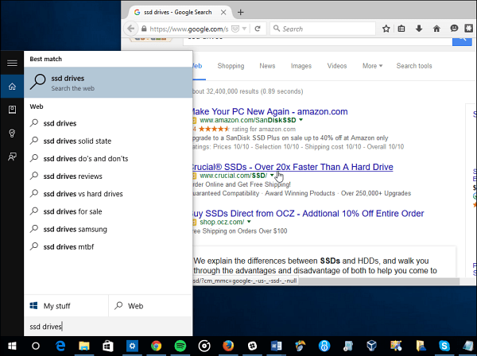Launch Microsoft Edge from taskbar

60,346
